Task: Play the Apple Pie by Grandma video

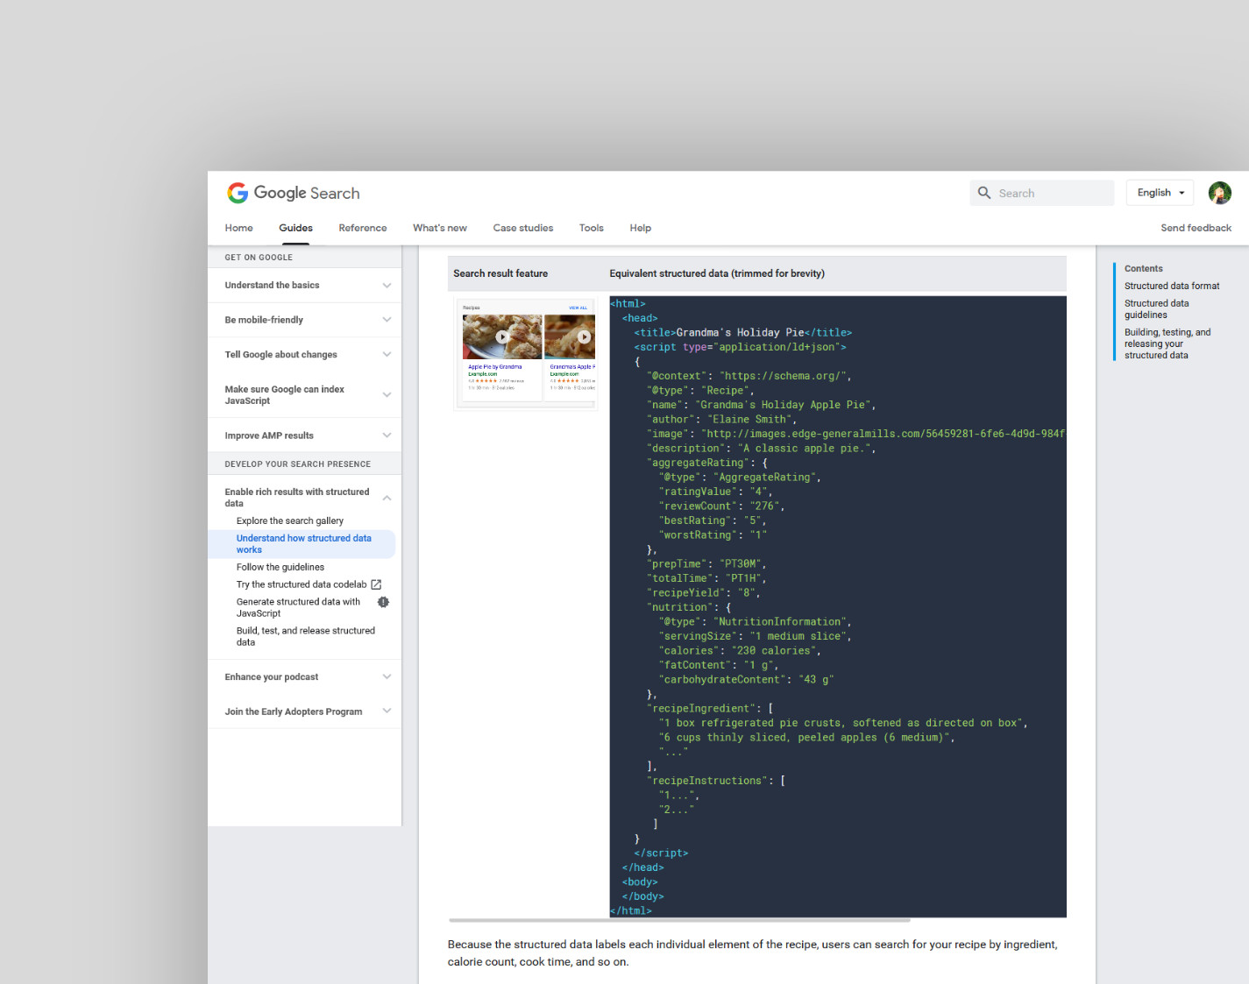Action: [502, 336]
